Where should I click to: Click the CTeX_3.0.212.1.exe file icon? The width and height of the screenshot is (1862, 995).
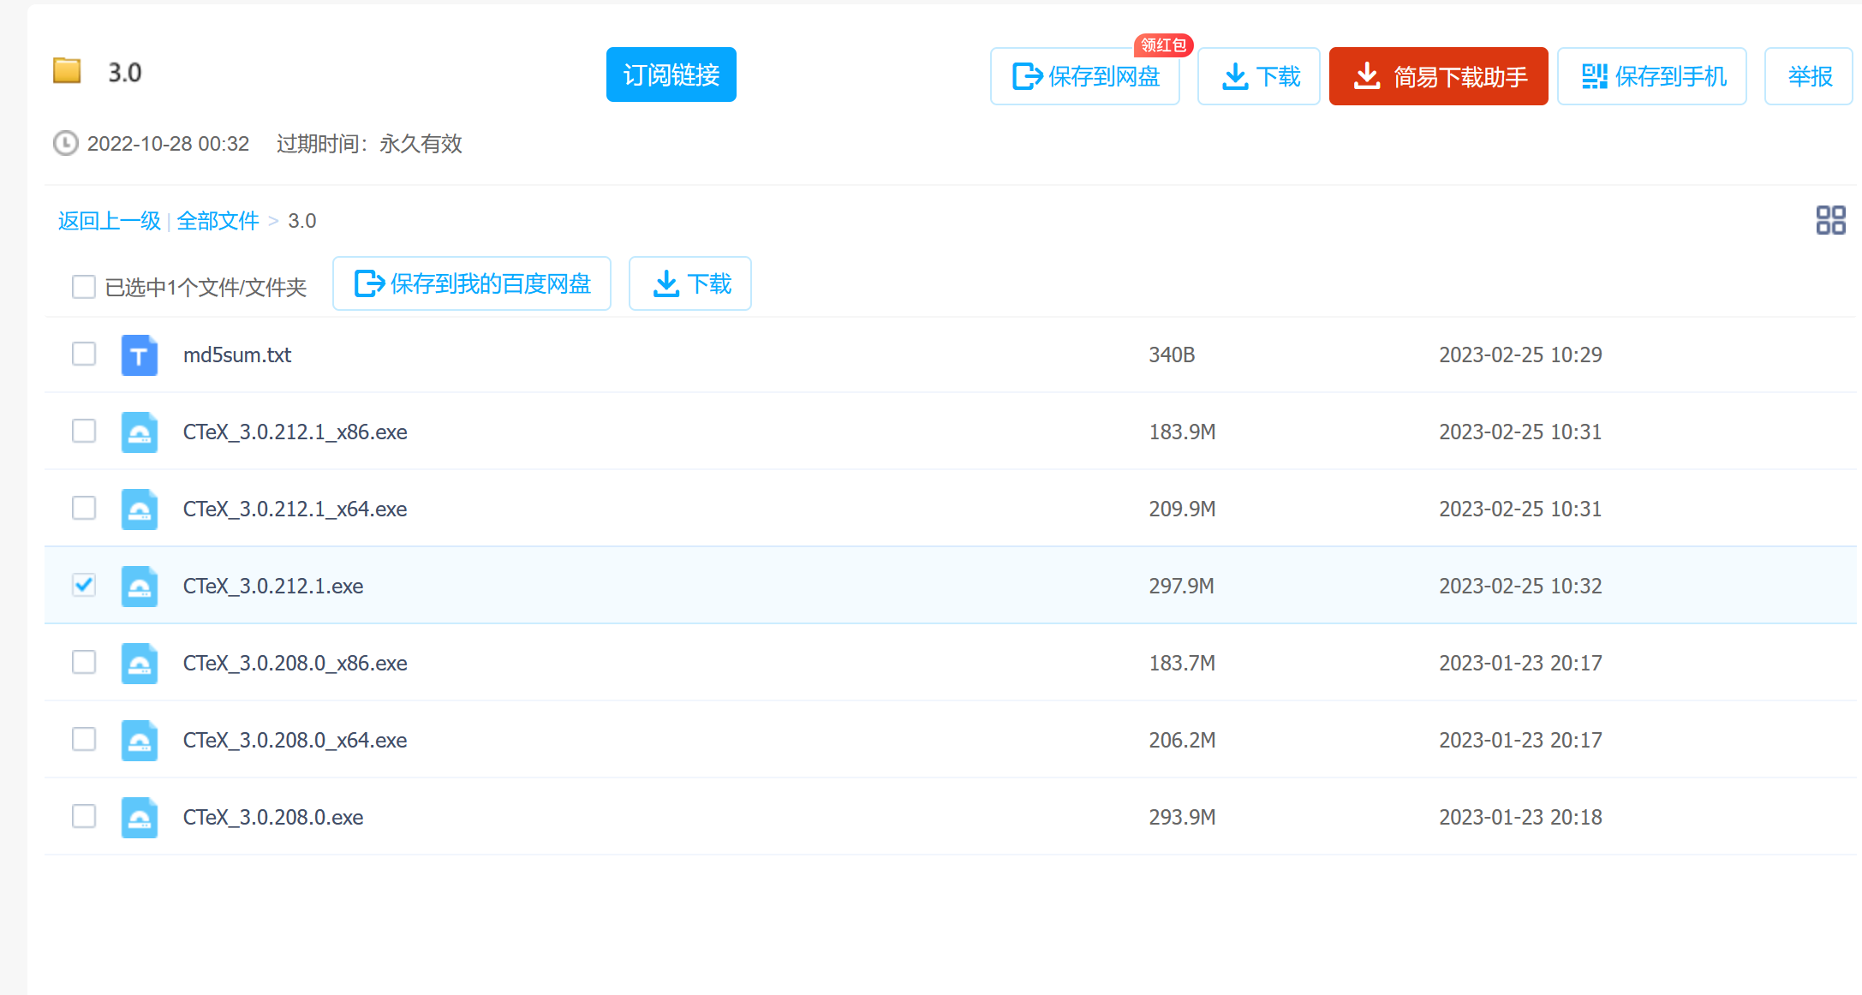click(x=140, y=586)
